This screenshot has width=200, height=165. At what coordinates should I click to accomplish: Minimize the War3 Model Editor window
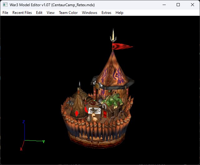(164, 5)
